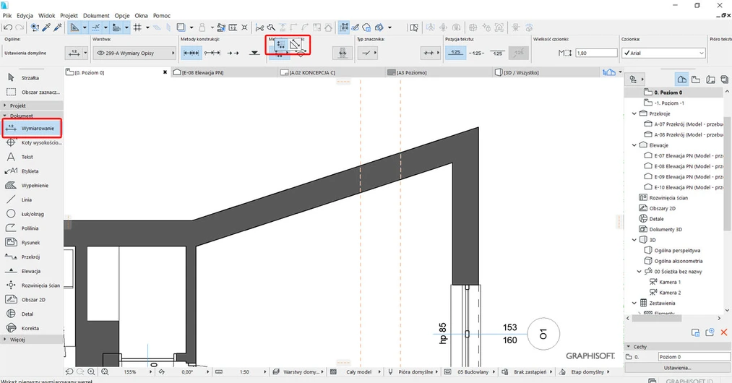This screenshot has height=383, width=732.
Task: Set text position below dimension line
Action: (x=498, y=53)
